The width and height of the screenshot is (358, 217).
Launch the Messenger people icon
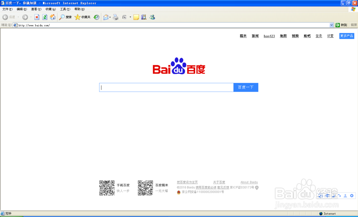pos(152,17)
